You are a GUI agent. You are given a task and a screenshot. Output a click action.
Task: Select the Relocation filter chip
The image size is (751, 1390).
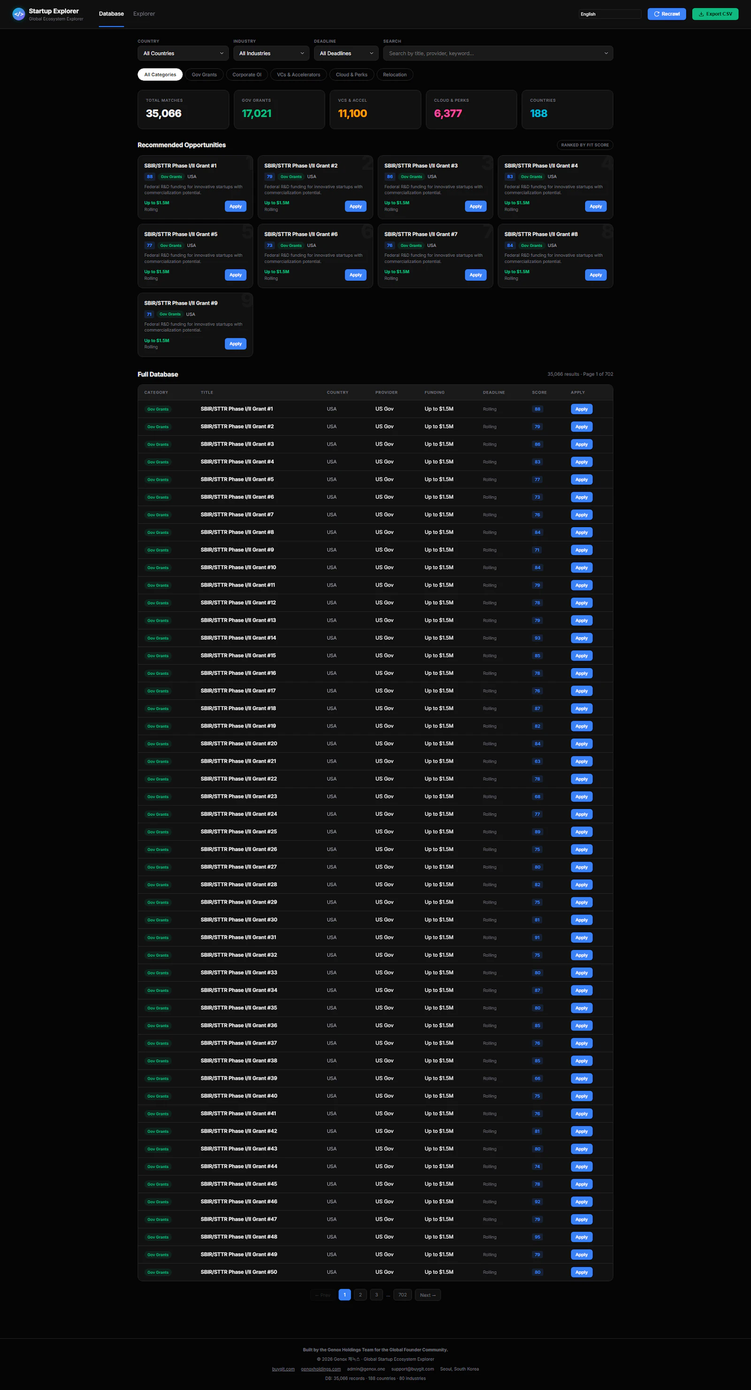click(x=395, y=75)
